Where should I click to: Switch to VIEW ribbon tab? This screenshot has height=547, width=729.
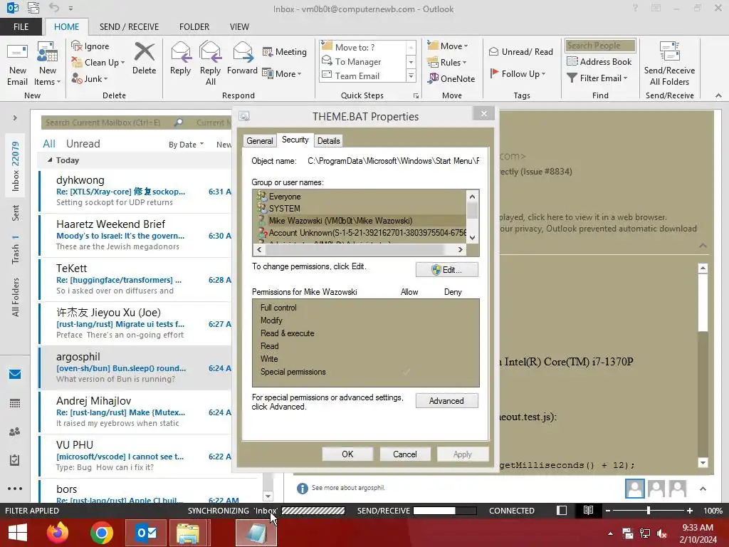[239, 26]
